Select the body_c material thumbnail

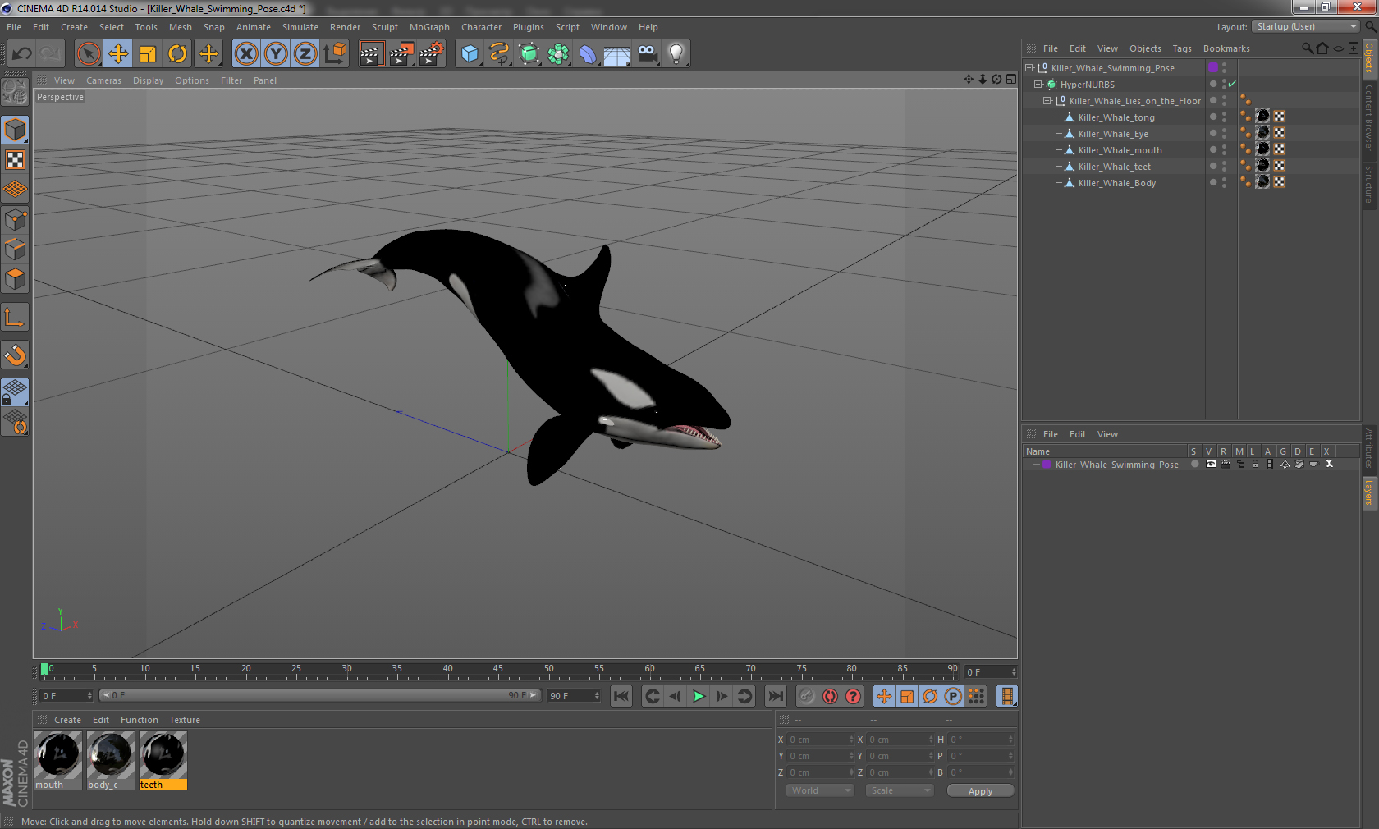coord(111,760)
